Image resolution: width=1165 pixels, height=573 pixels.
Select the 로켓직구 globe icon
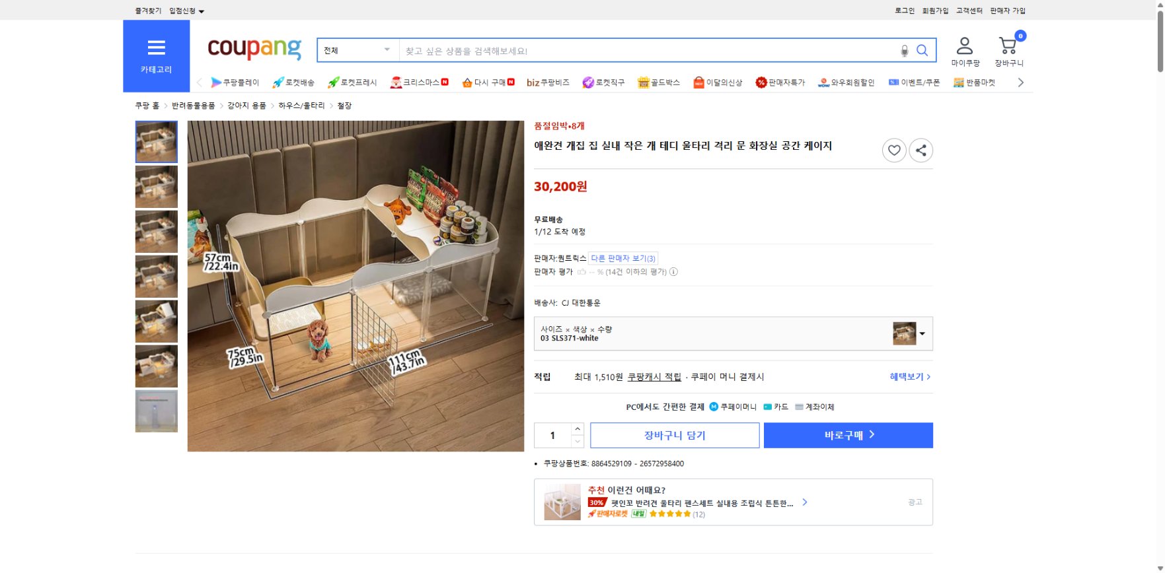coord(587,82)
